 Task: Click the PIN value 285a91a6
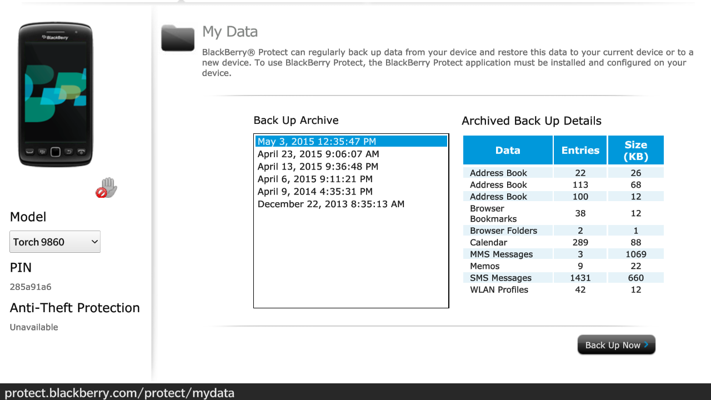[x=31, y=287]
